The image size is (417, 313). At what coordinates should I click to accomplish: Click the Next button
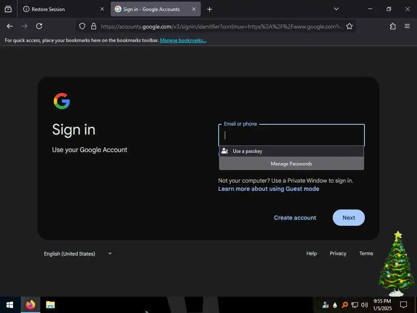[349, 218]
